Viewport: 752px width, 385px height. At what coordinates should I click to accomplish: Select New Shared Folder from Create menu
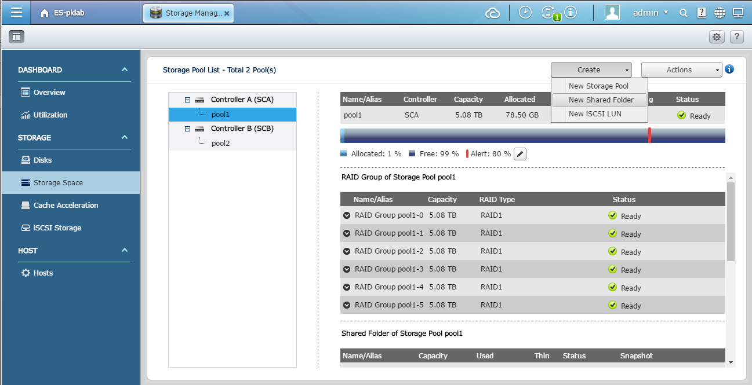click(x=601, y=100)
